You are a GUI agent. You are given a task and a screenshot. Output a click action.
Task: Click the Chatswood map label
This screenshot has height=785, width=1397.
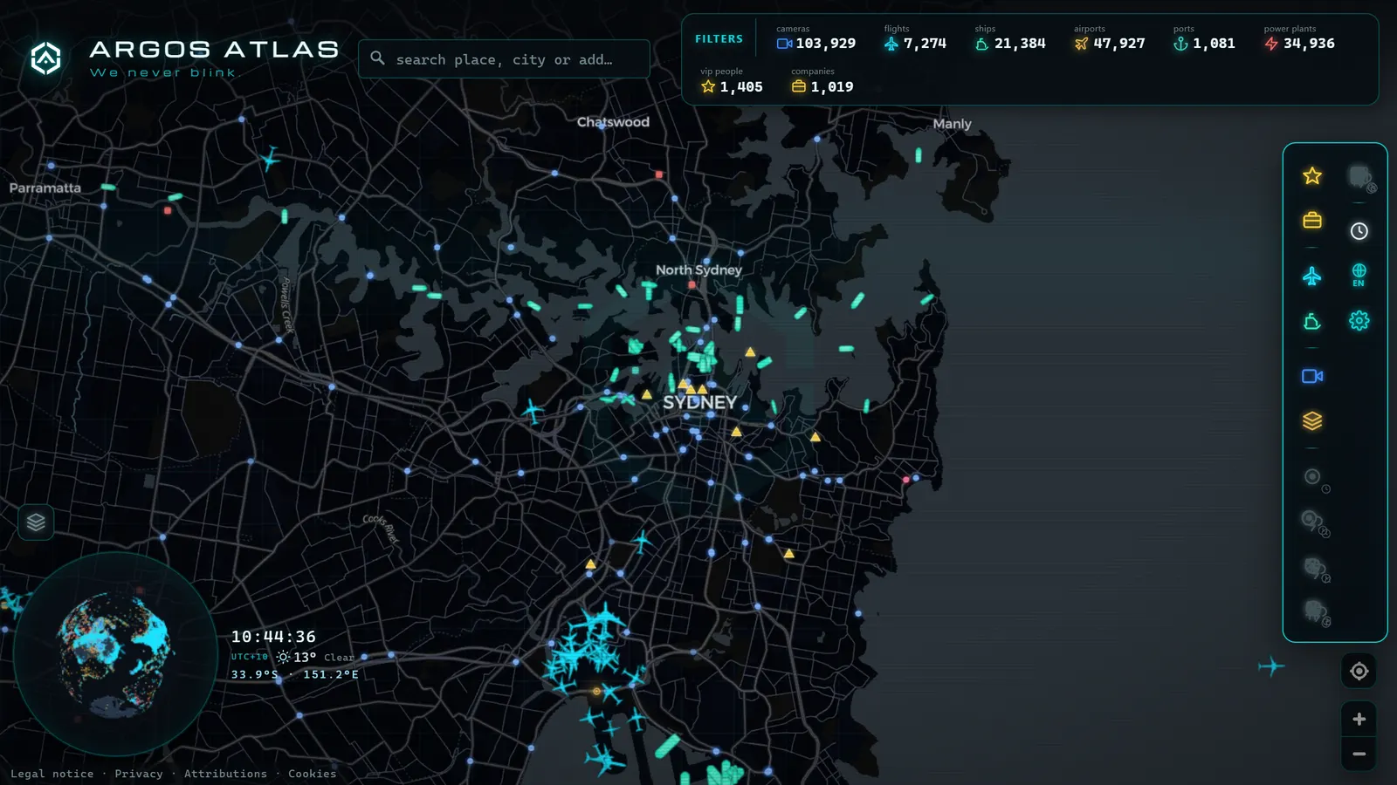tap(613, 122)
